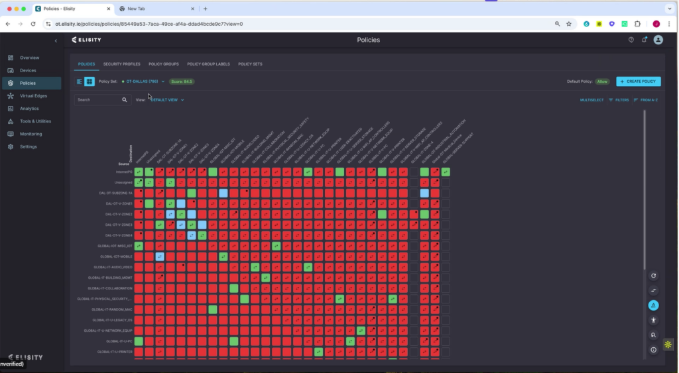Screen dimensions: 679x373
Task: Click the magnifier search-zoom matrix icon
Action: pyautogui.click(x=653, y=335)
